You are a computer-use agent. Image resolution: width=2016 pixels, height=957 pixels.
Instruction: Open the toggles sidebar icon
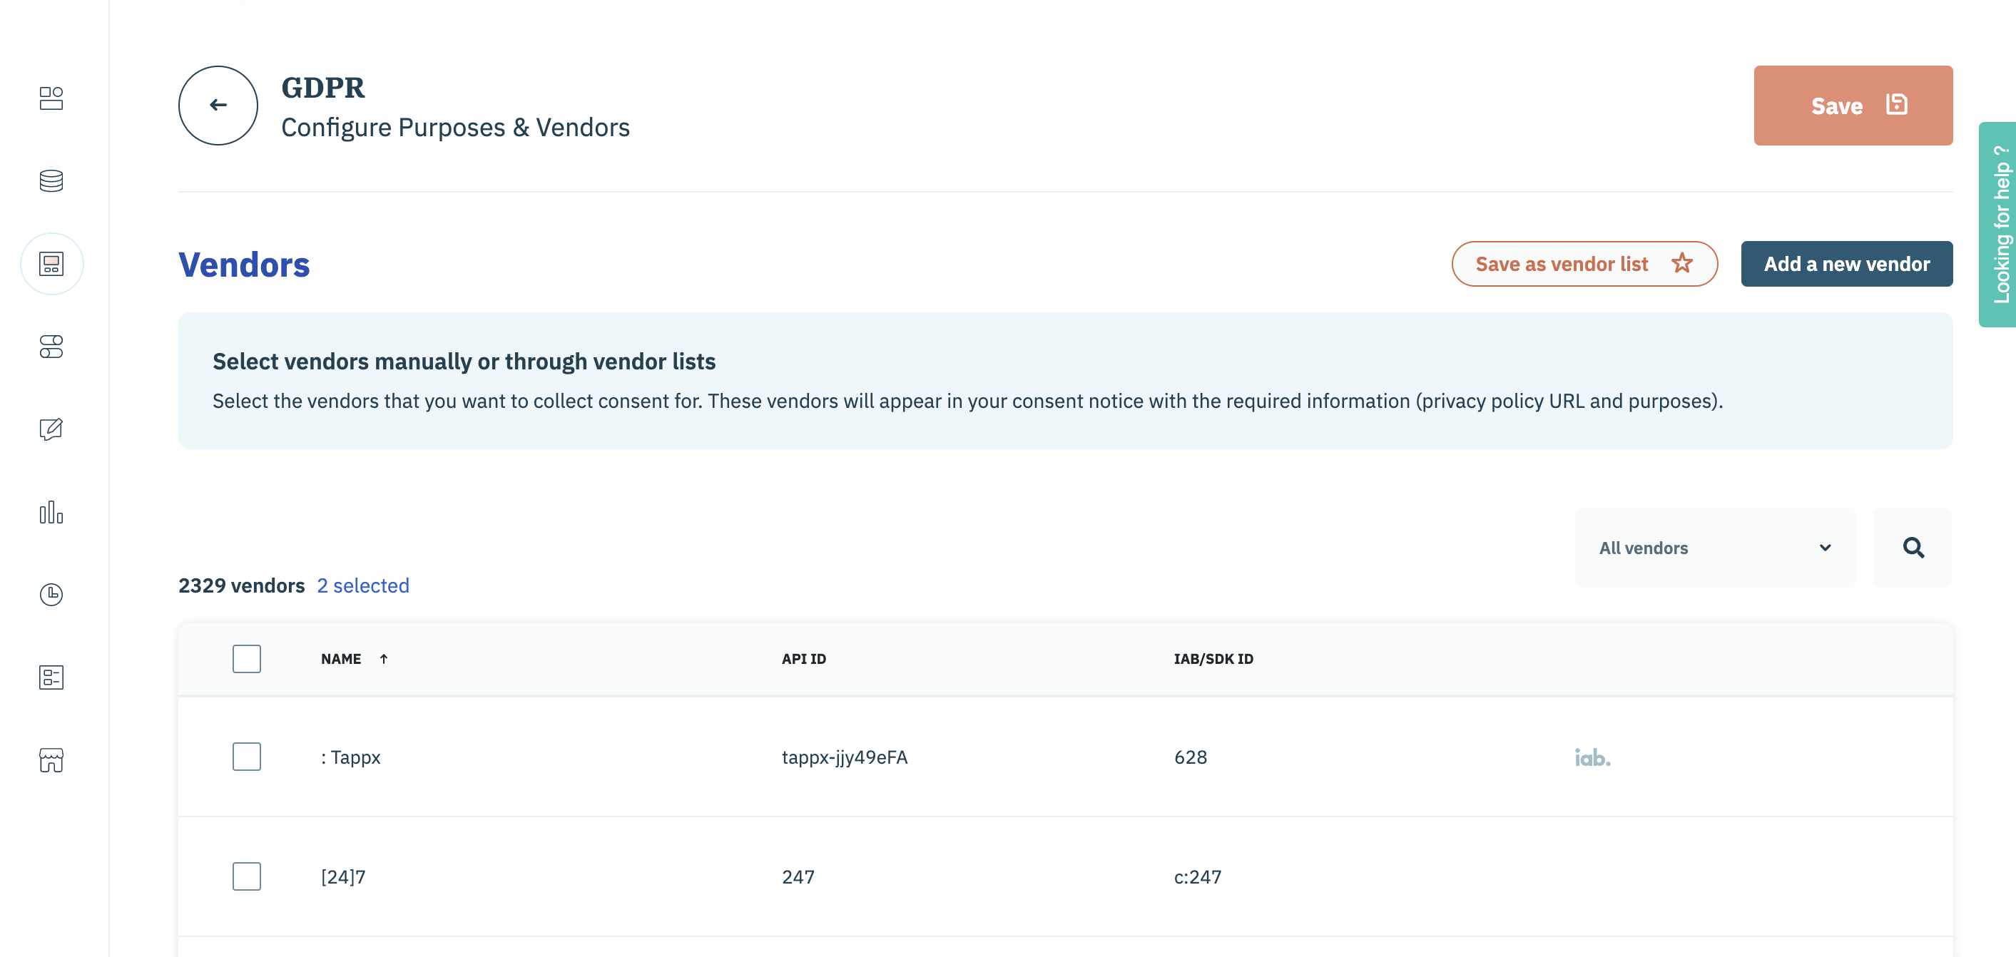tap(51, 346)
